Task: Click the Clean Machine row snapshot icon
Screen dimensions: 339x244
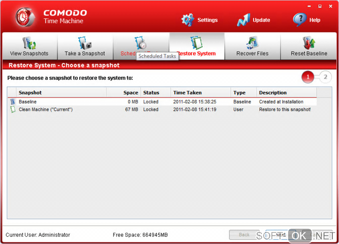Action: pyautogui.click(x=13, y=110)
